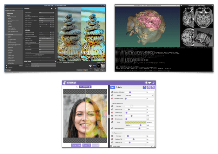Click the crossed icon beside Inner Shade
Viewport: 218px width, 154px height.
coord(112,116)
